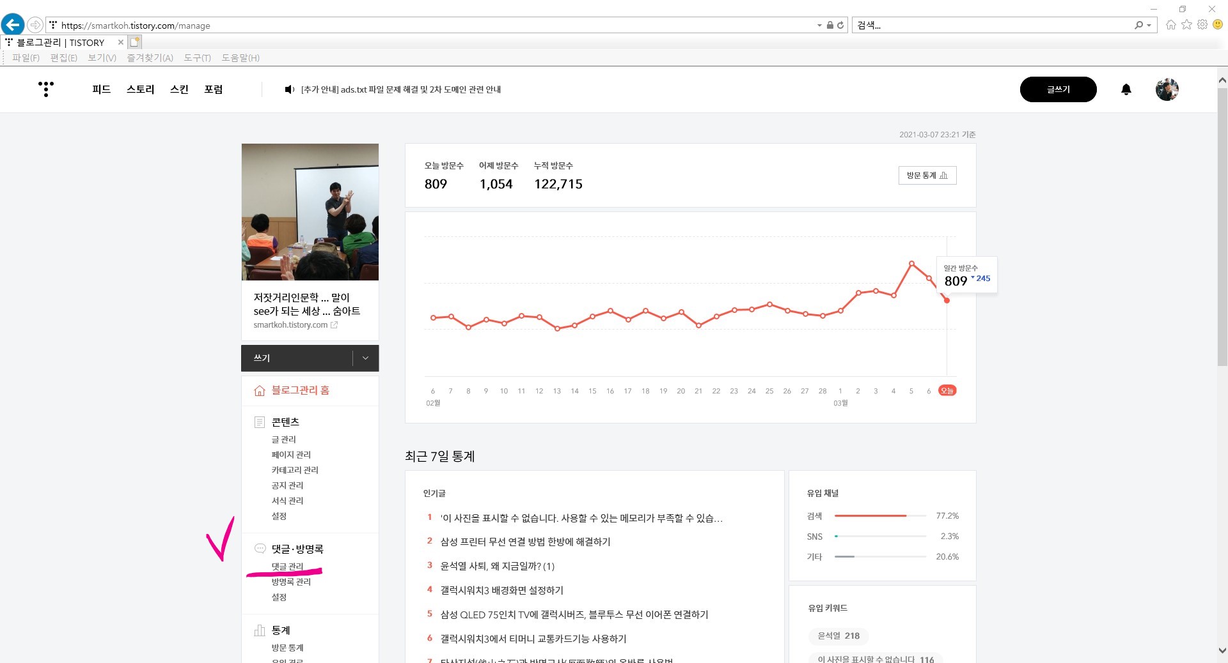This screenshot has width=1228, height=663.
Task: Click the 블로그관리 홈 house icon
Action: [259, 390]
